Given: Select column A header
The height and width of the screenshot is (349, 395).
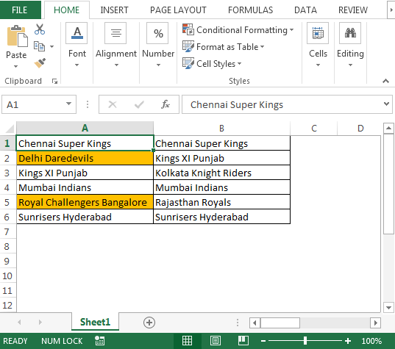Looking at the screenshot, I should point(85,128).
